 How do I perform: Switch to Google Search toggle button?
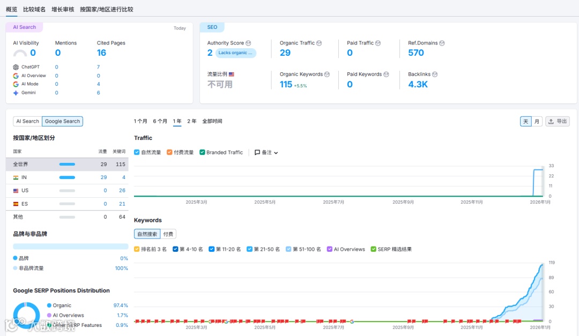click(x=62, y=121)
